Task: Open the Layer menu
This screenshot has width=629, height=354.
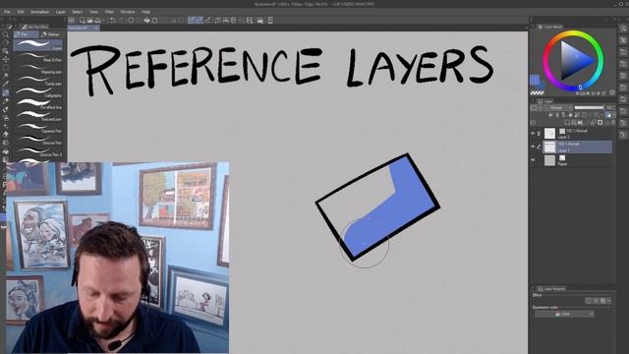Action: tap(61, 12)
